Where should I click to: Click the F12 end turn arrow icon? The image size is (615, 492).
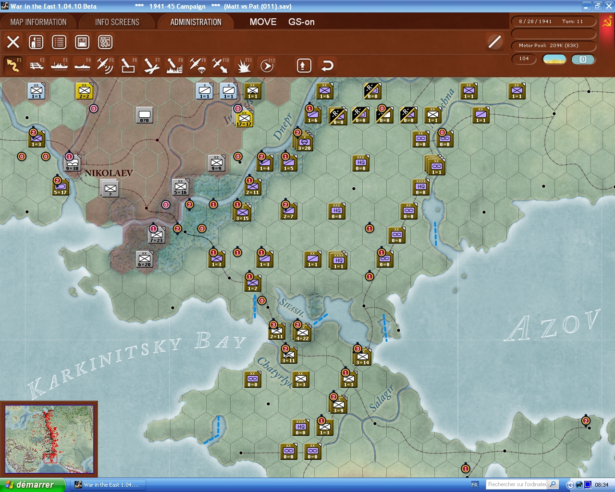click(267, 65)
